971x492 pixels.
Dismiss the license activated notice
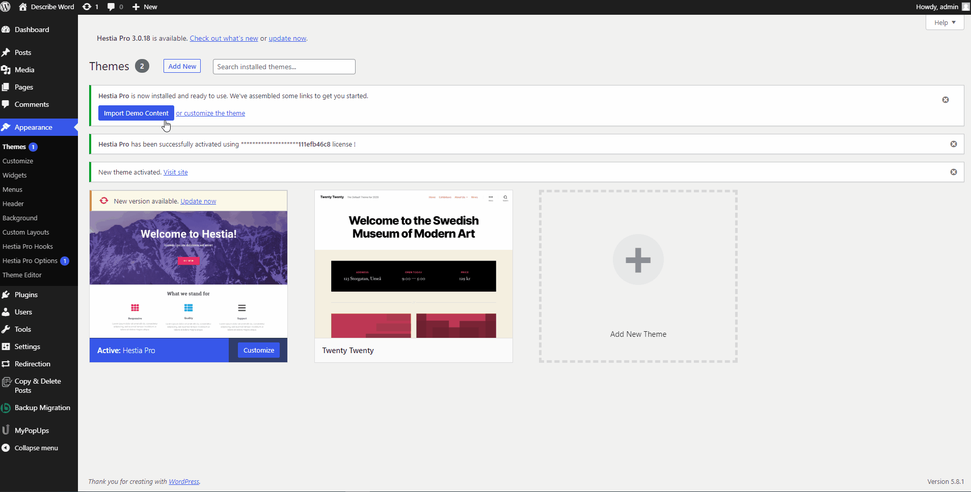(x=953, y=144)
